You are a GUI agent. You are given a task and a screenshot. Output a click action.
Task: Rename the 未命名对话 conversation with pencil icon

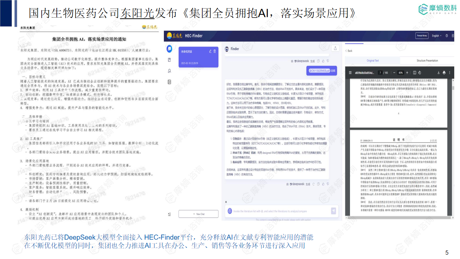click(210, 51)
